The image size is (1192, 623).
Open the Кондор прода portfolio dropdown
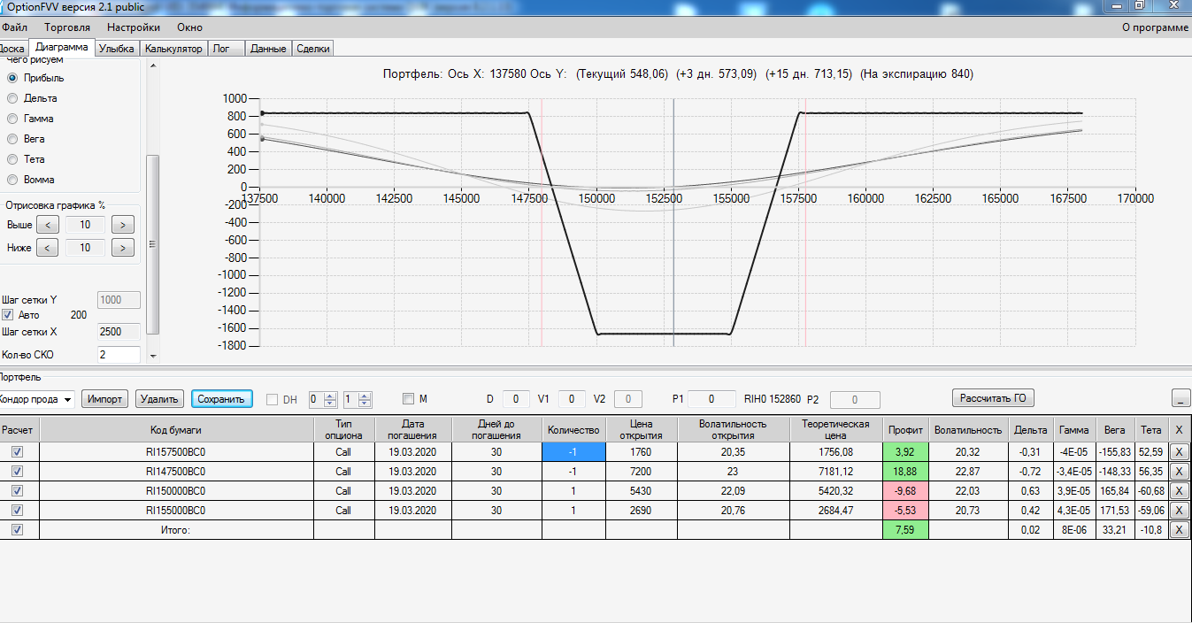35,399
